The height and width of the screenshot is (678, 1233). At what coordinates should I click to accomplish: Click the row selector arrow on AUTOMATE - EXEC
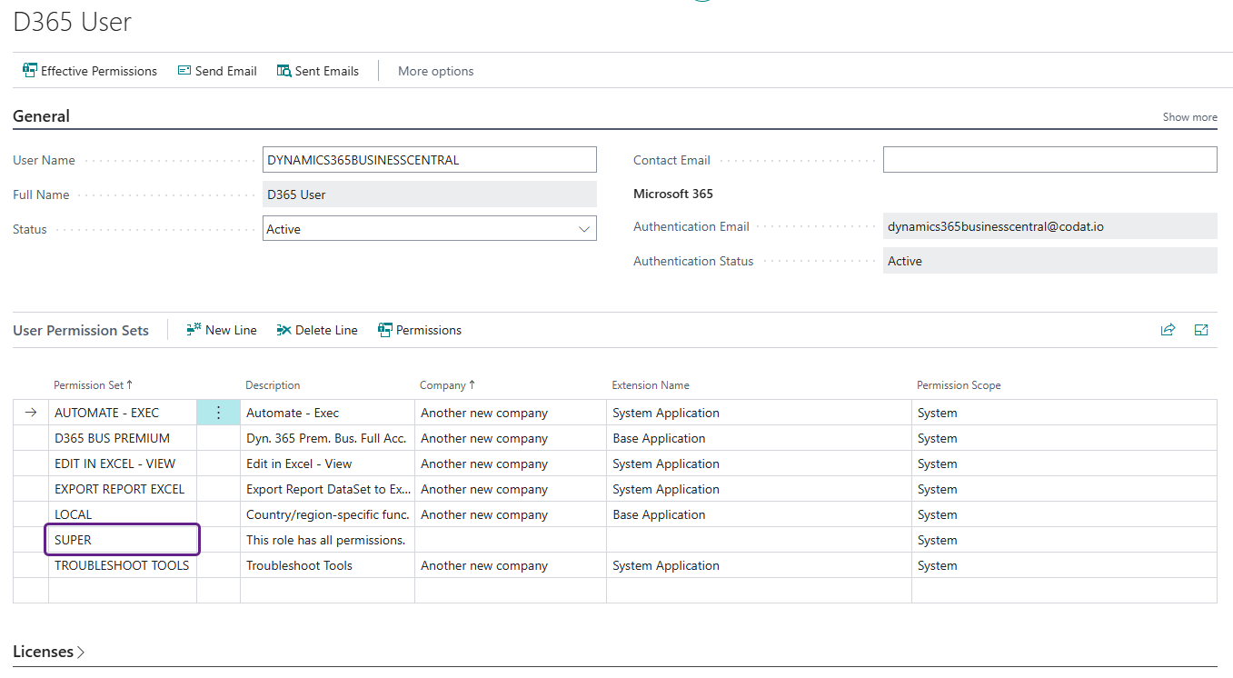(30, 412)
